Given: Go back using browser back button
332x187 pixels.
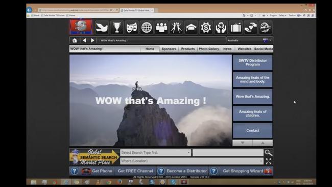Looking at the screenshot, I should point(29,10).
